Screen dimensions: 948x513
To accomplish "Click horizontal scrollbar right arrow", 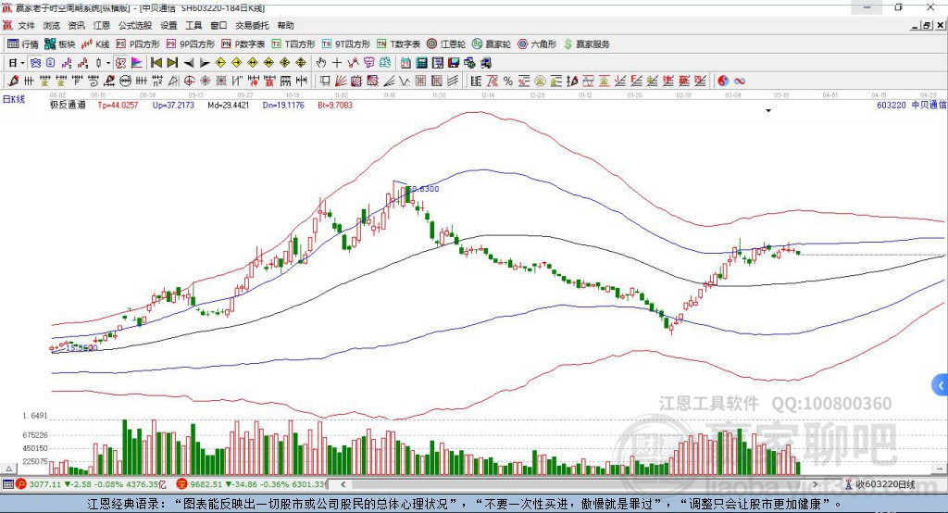I will [x=815, y=484].
